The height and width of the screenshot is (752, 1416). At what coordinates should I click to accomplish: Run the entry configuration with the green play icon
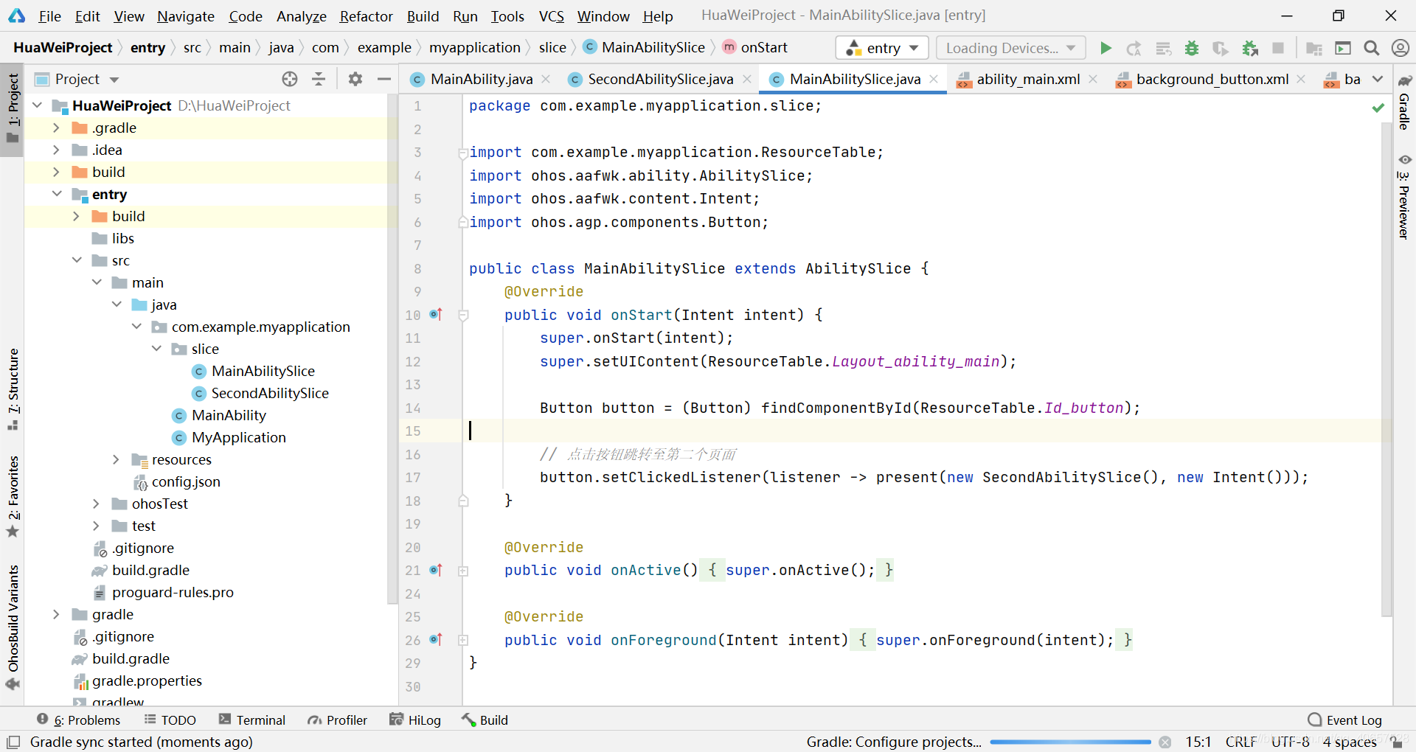click(1106, 48)
